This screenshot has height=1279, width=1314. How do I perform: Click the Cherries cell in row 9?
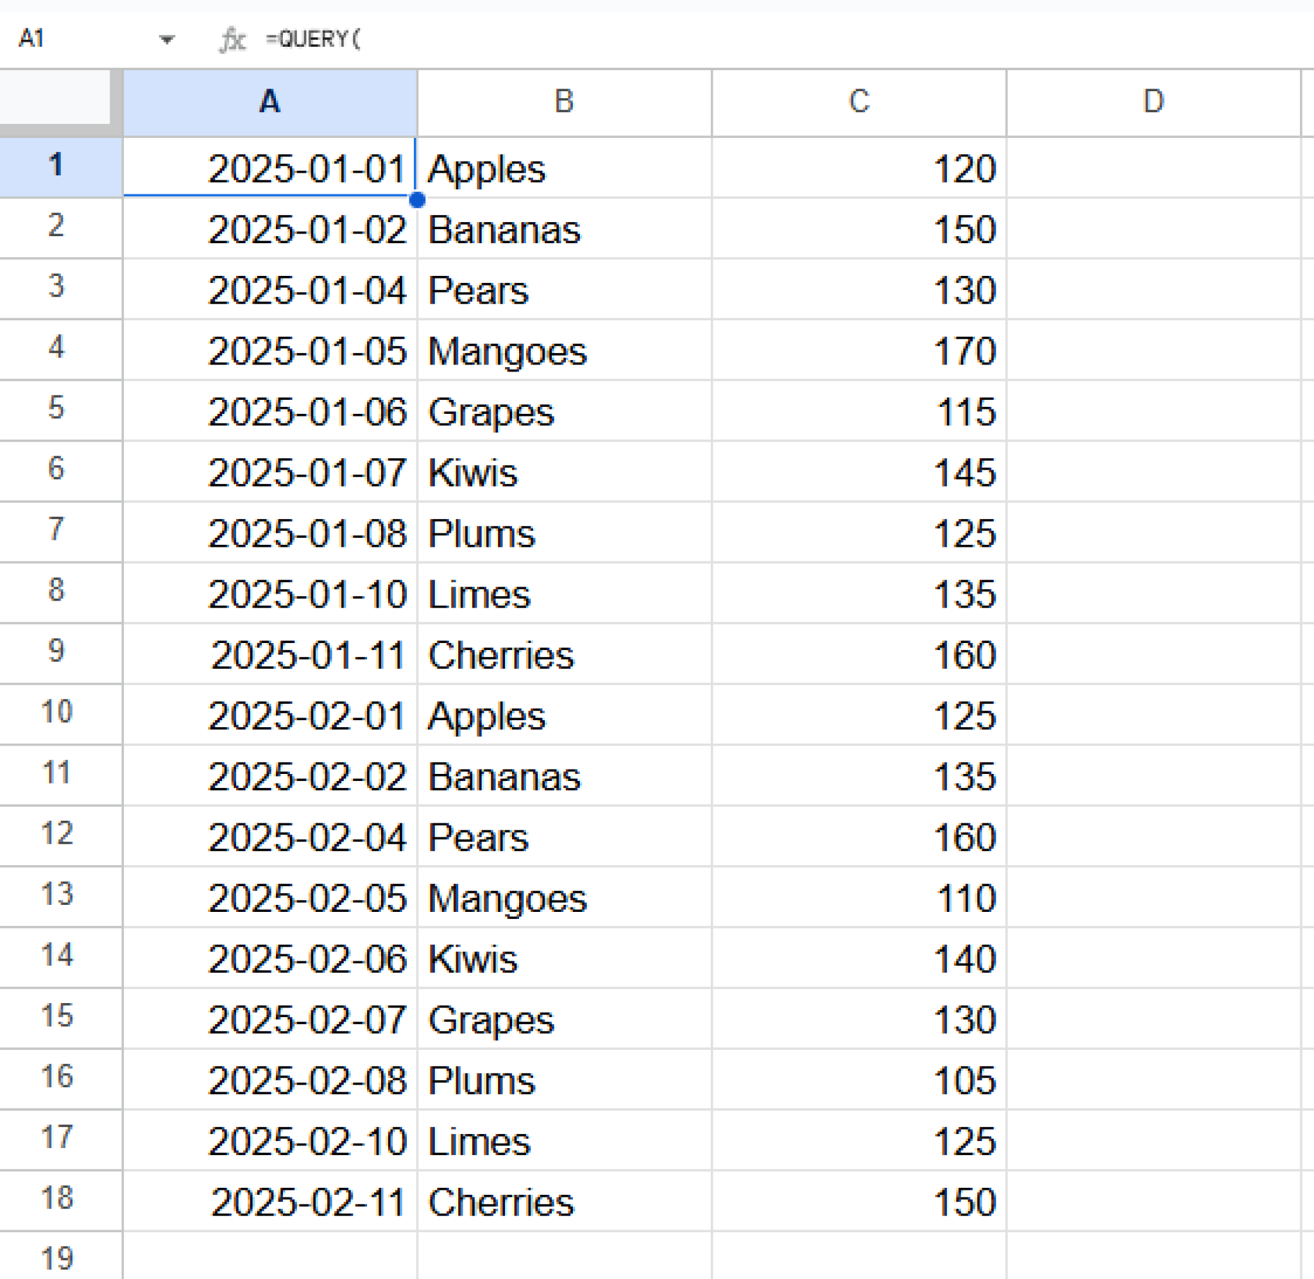pos(563,653)
